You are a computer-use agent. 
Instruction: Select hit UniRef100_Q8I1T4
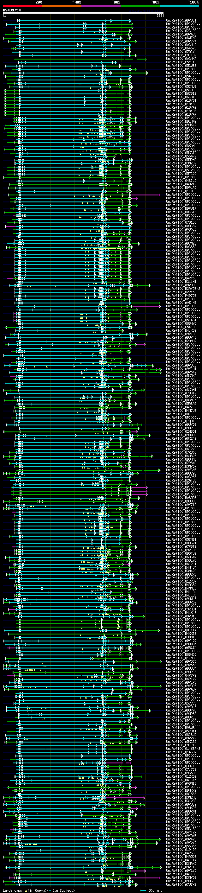pyautogui.click(x=181, y=630)
